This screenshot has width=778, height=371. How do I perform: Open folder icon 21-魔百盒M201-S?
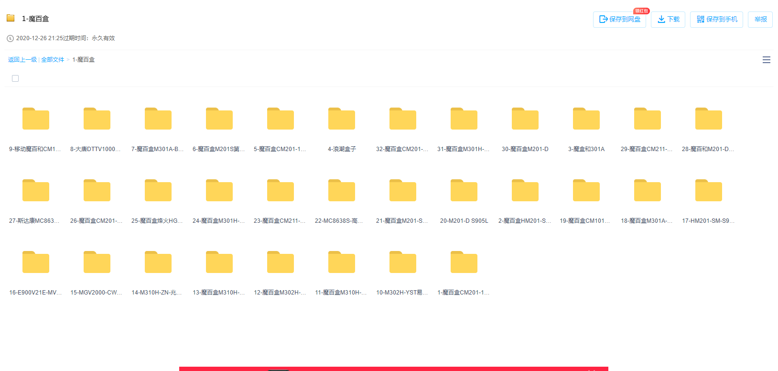403,190
